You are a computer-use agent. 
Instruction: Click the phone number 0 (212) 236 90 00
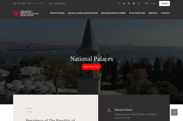122,118
